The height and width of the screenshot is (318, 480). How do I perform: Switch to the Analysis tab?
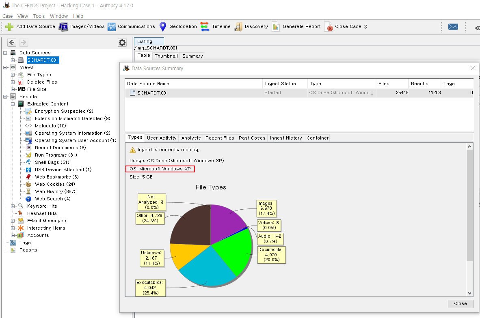(x=191, y=138)
